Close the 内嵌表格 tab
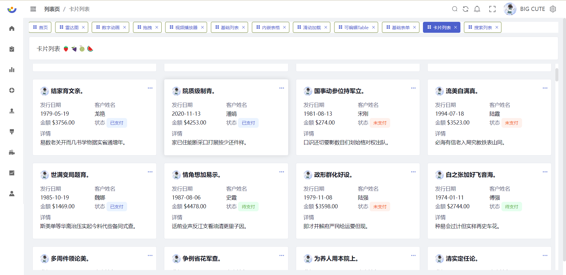 pyautogui.click(x=284, y=27)
